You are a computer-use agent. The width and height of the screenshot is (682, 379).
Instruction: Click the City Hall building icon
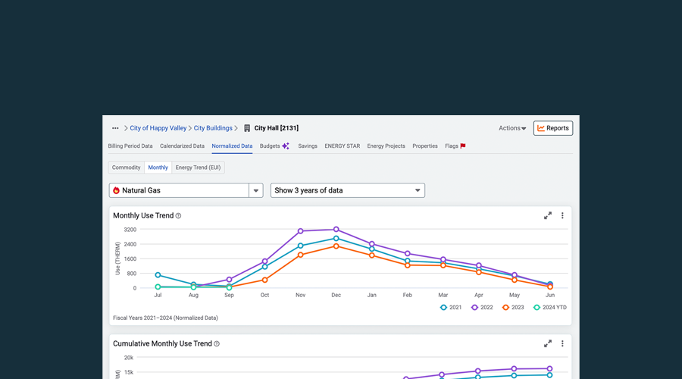[x=247, y=129]
